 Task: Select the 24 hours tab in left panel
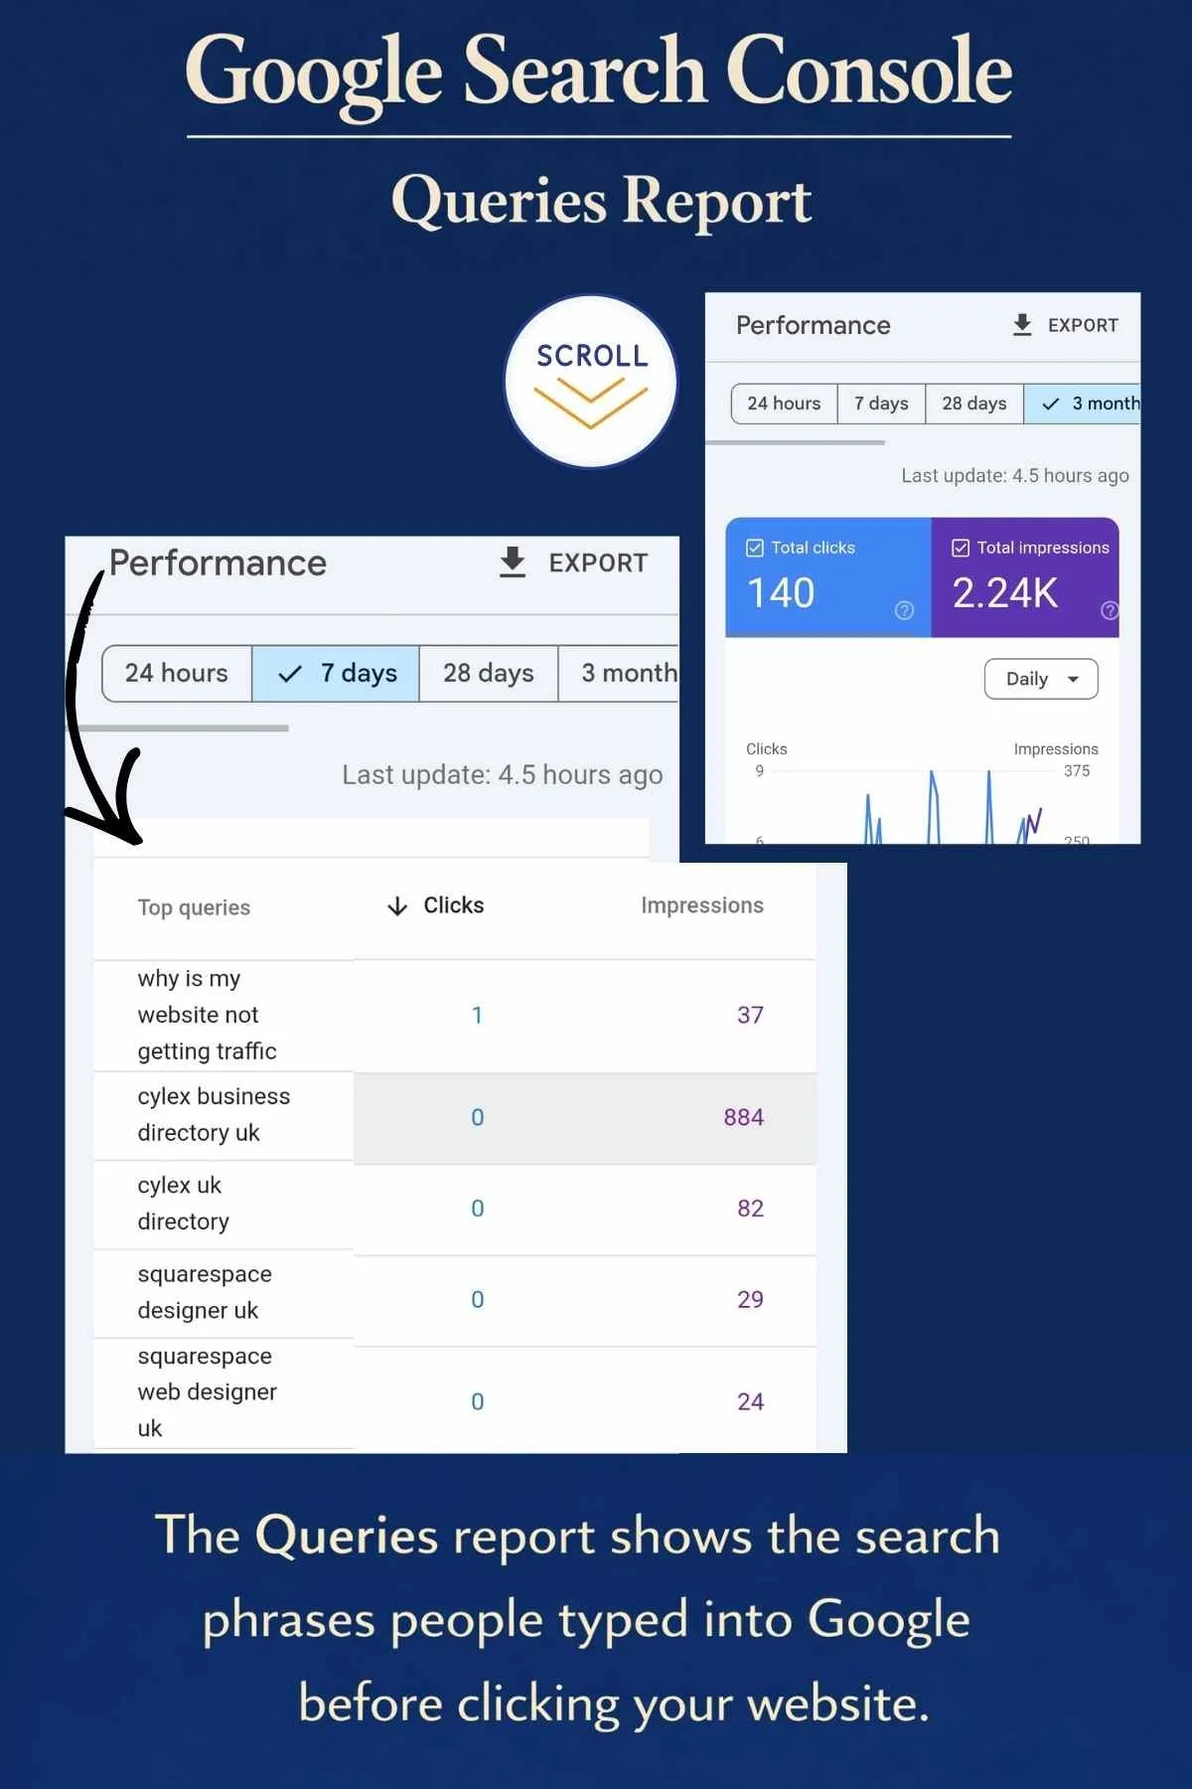(177, 673)
